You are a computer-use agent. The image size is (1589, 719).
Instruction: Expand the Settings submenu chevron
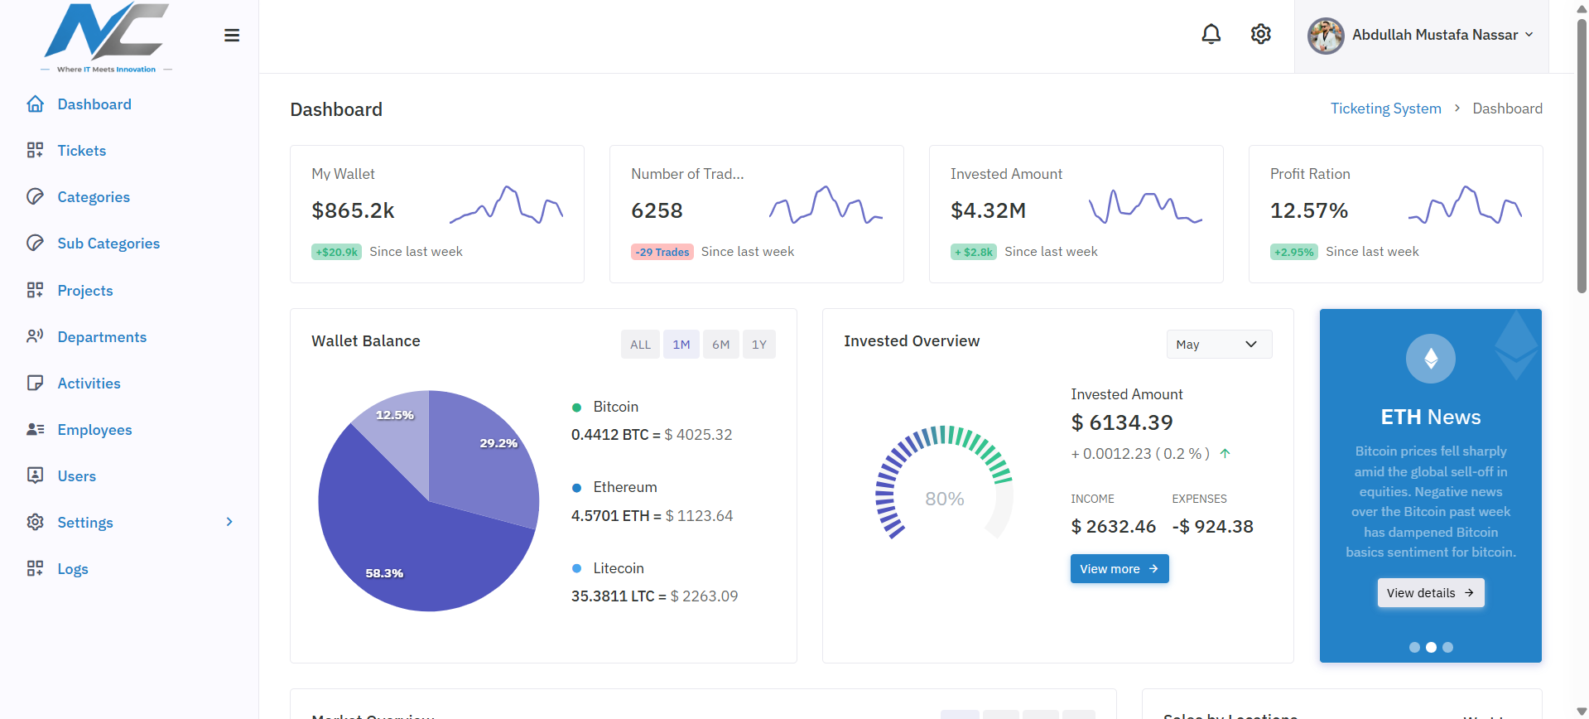pos(229,522)
